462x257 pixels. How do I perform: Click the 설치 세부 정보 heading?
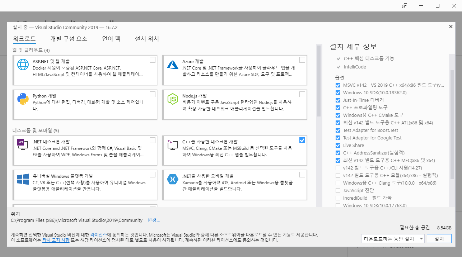pyautogui.click(x=354, y=47)
